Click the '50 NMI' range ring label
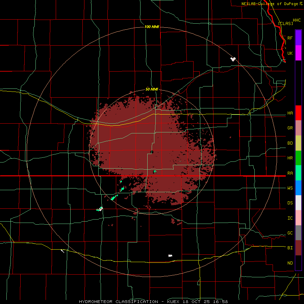Viewport: 304px width, 304px height. click(x=152, y=89)
